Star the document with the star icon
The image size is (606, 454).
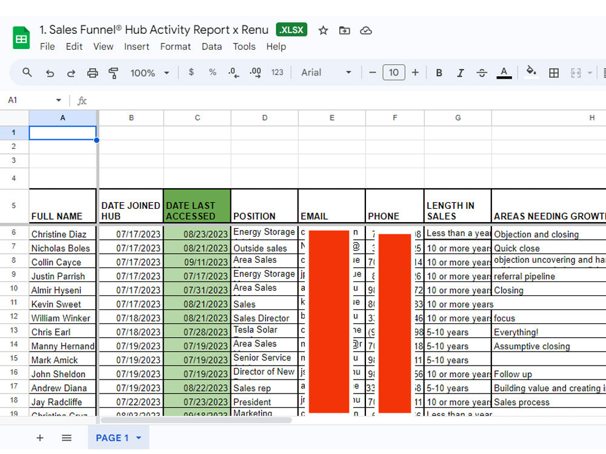pos(323,30)
